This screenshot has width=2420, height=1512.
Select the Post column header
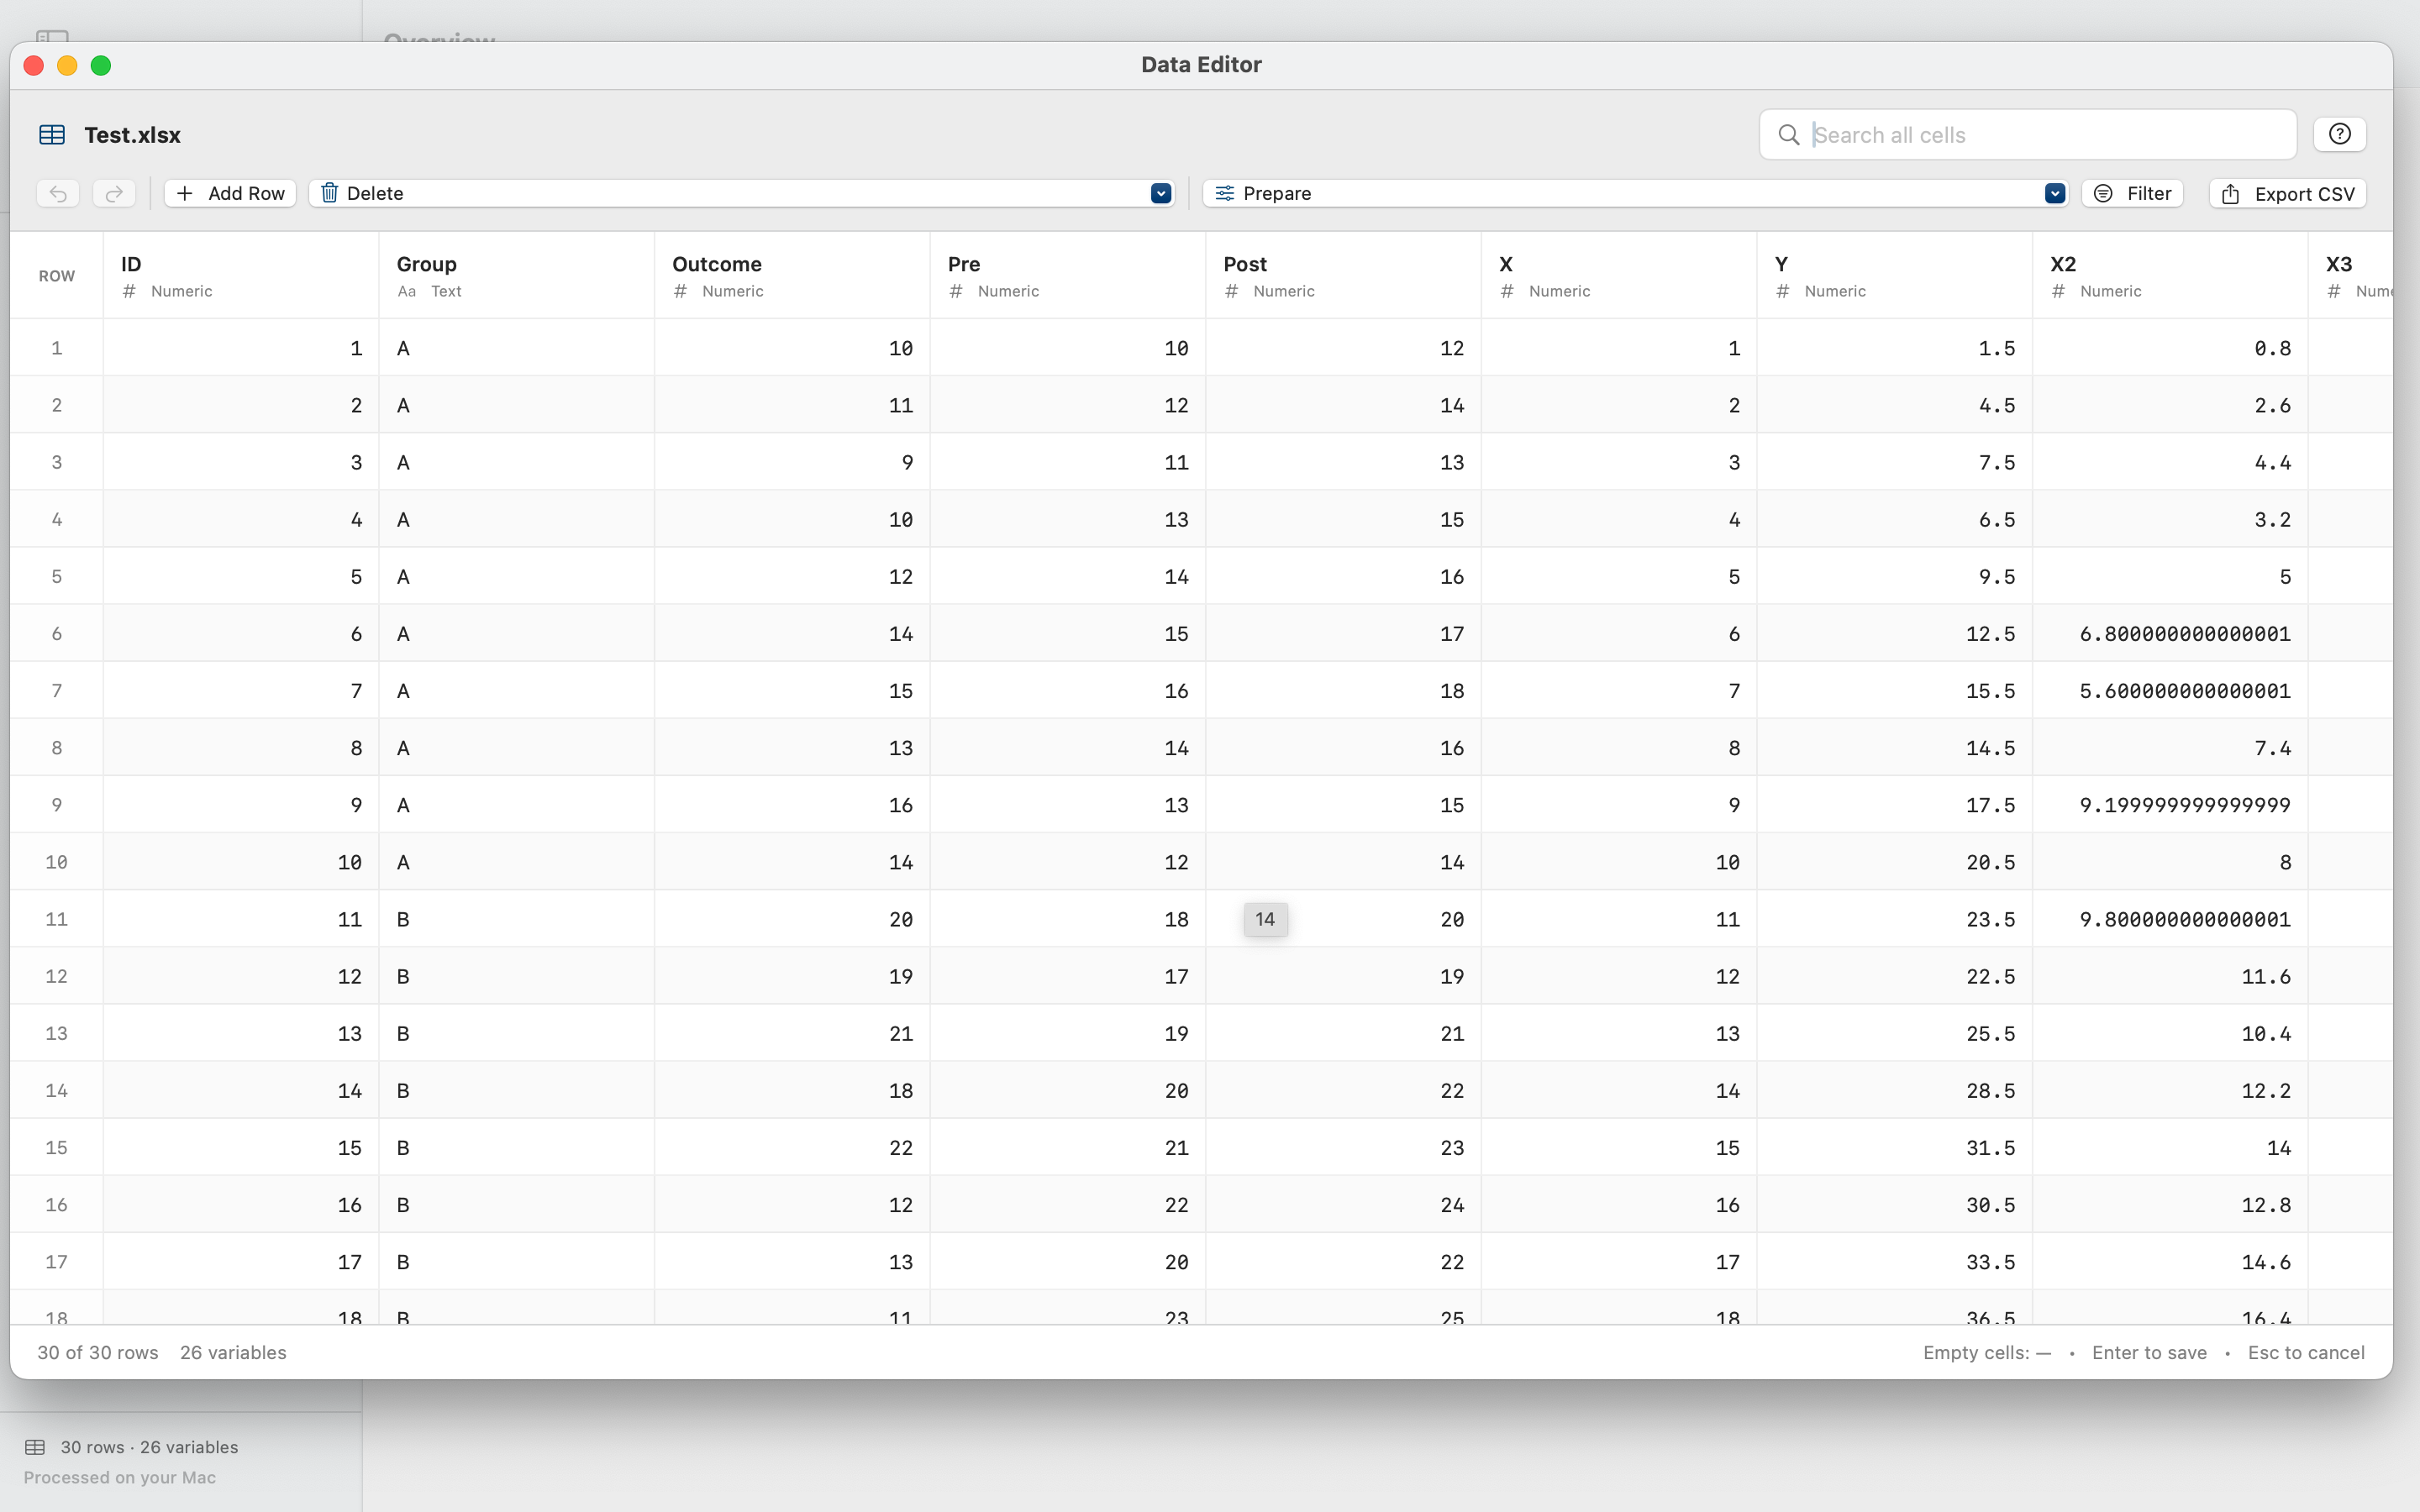tap(1344, 276)
